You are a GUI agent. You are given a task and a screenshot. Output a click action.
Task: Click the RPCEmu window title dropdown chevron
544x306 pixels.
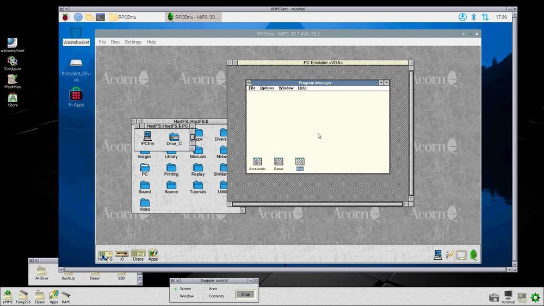click(x=463, y=34)
